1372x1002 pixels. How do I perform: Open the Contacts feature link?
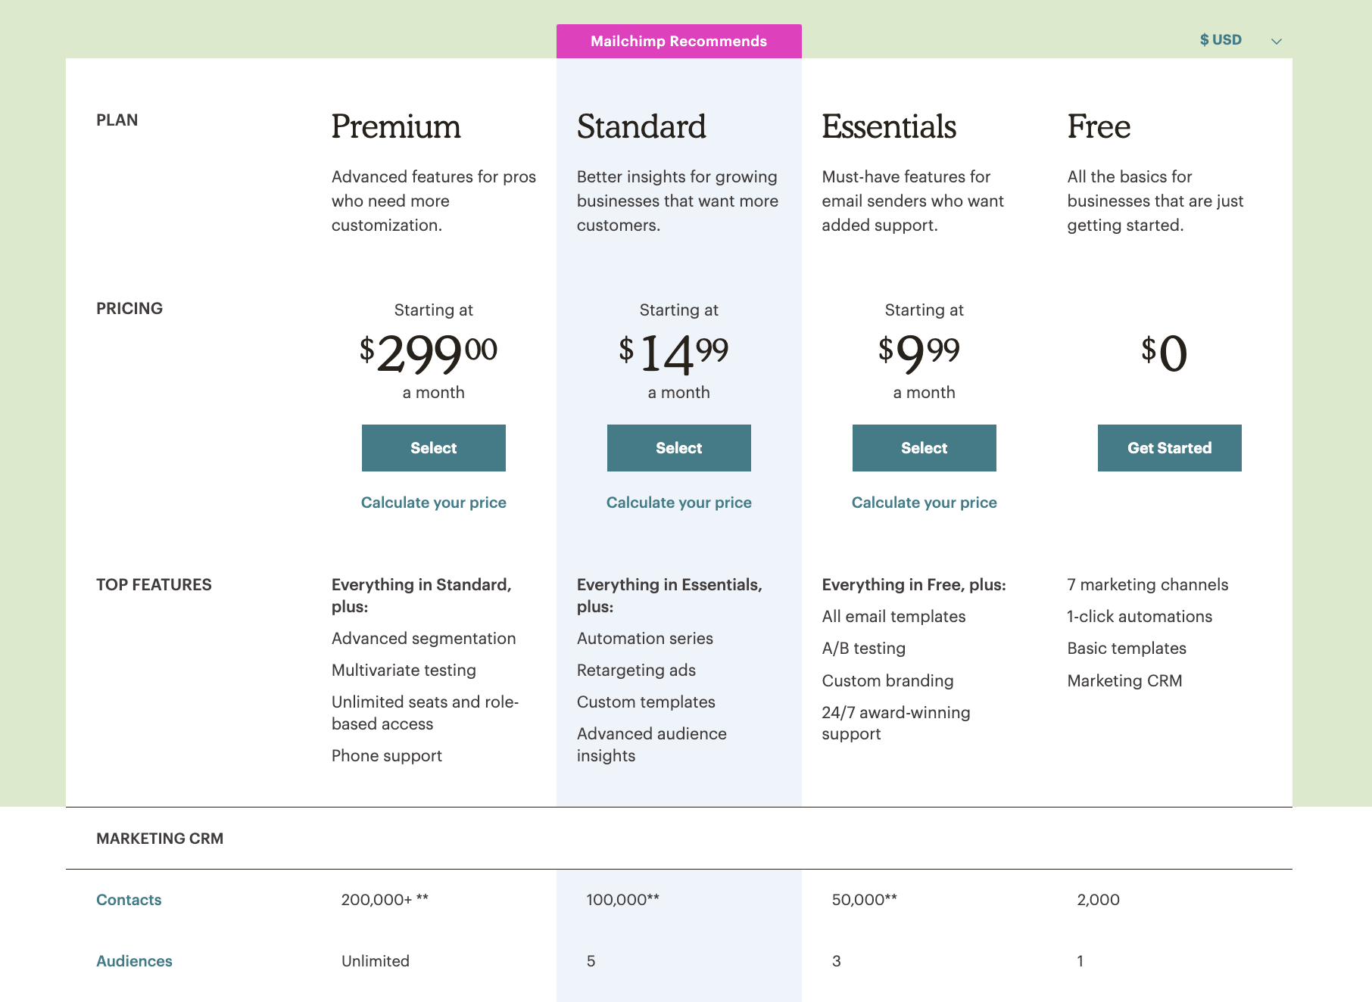click(x=129, y=899)
